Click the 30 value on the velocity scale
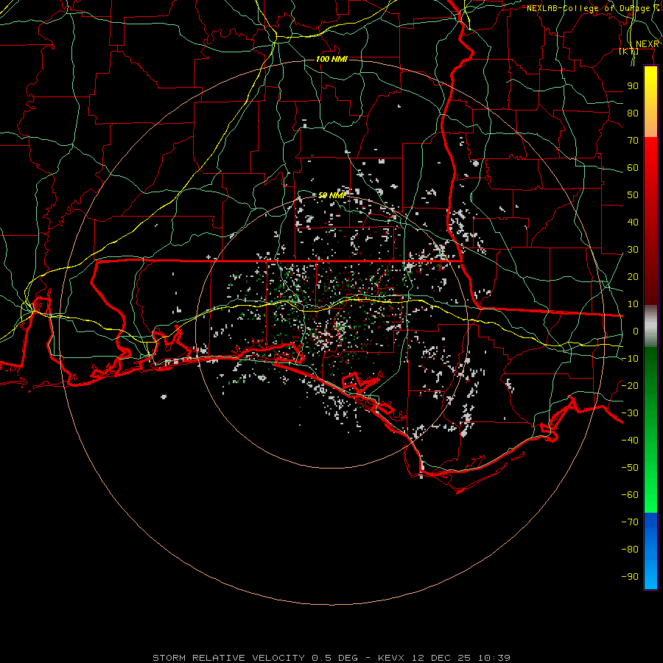Image resolution: width=663 pixels, height=663 pixels. pyautogui.click(x=633, y=250)
